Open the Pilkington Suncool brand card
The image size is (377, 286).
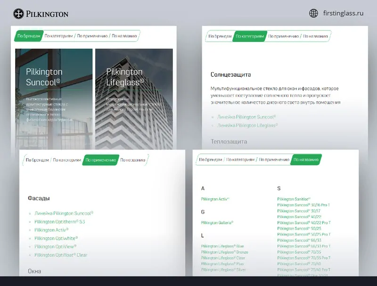pyautogui.click(x=54, y=99)
